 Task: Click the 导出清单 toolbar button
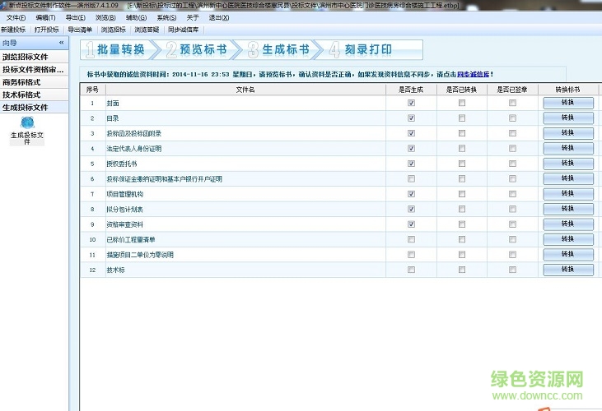pyautogui.click(x=80, y=30)
